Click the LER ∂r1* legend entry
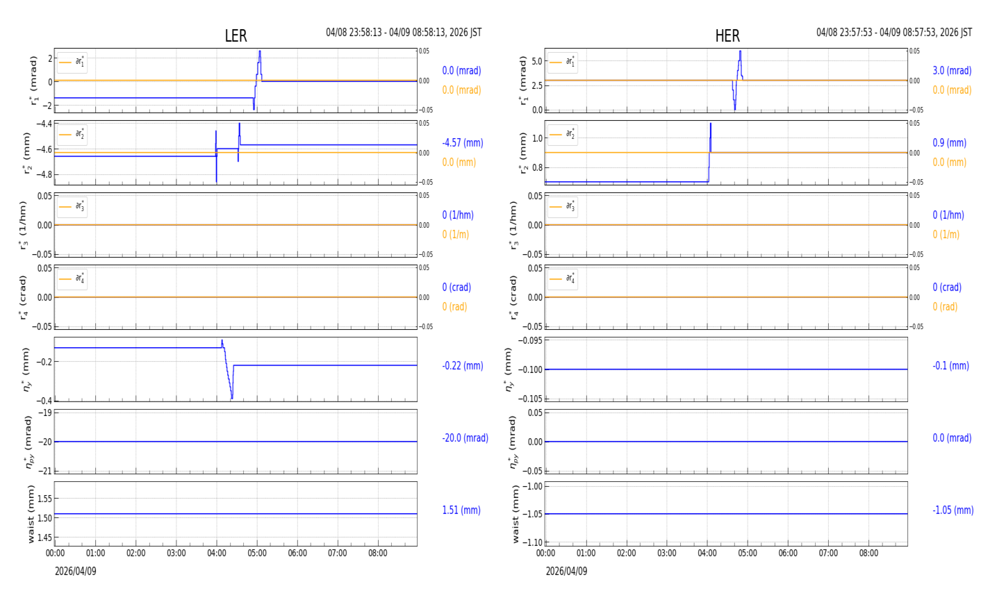This screenshot has width=981, height=600. [72, 62]
